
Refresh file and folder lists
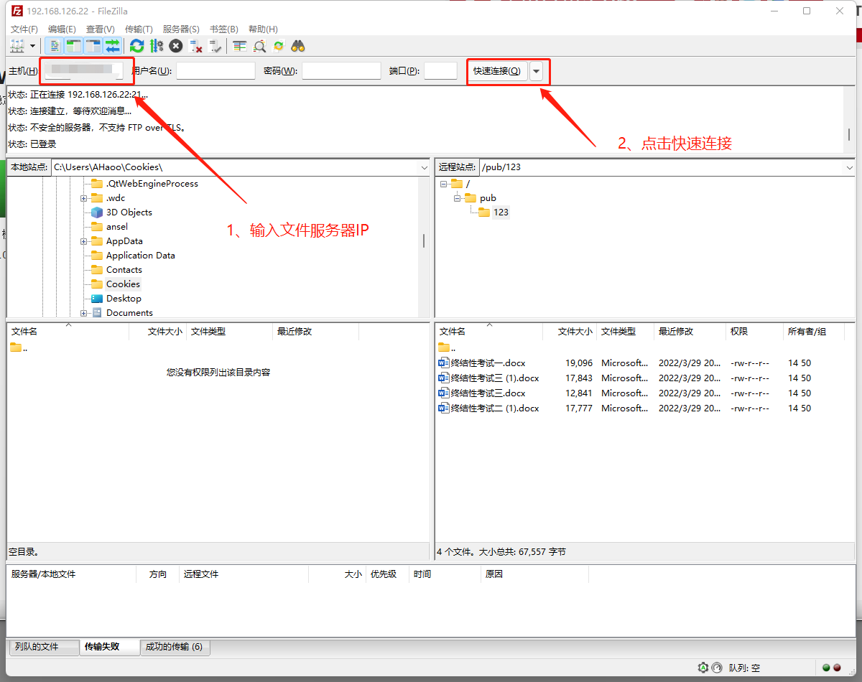(136, 46)
